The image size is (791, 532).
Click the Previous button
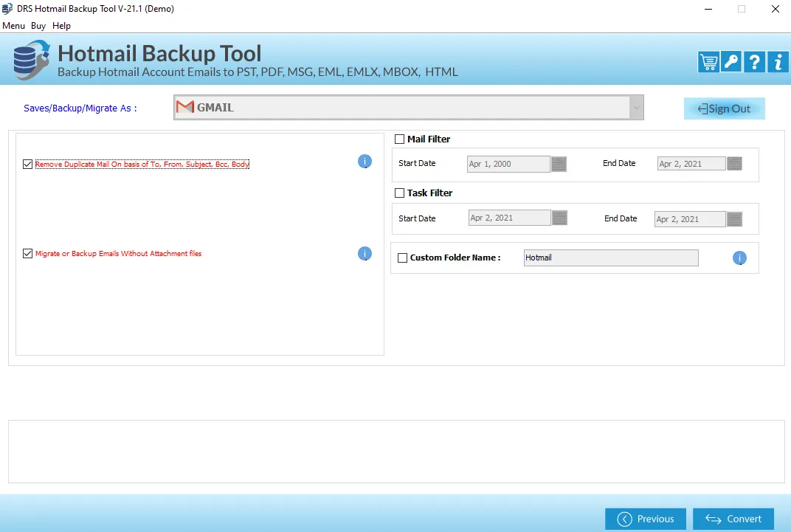646,519
